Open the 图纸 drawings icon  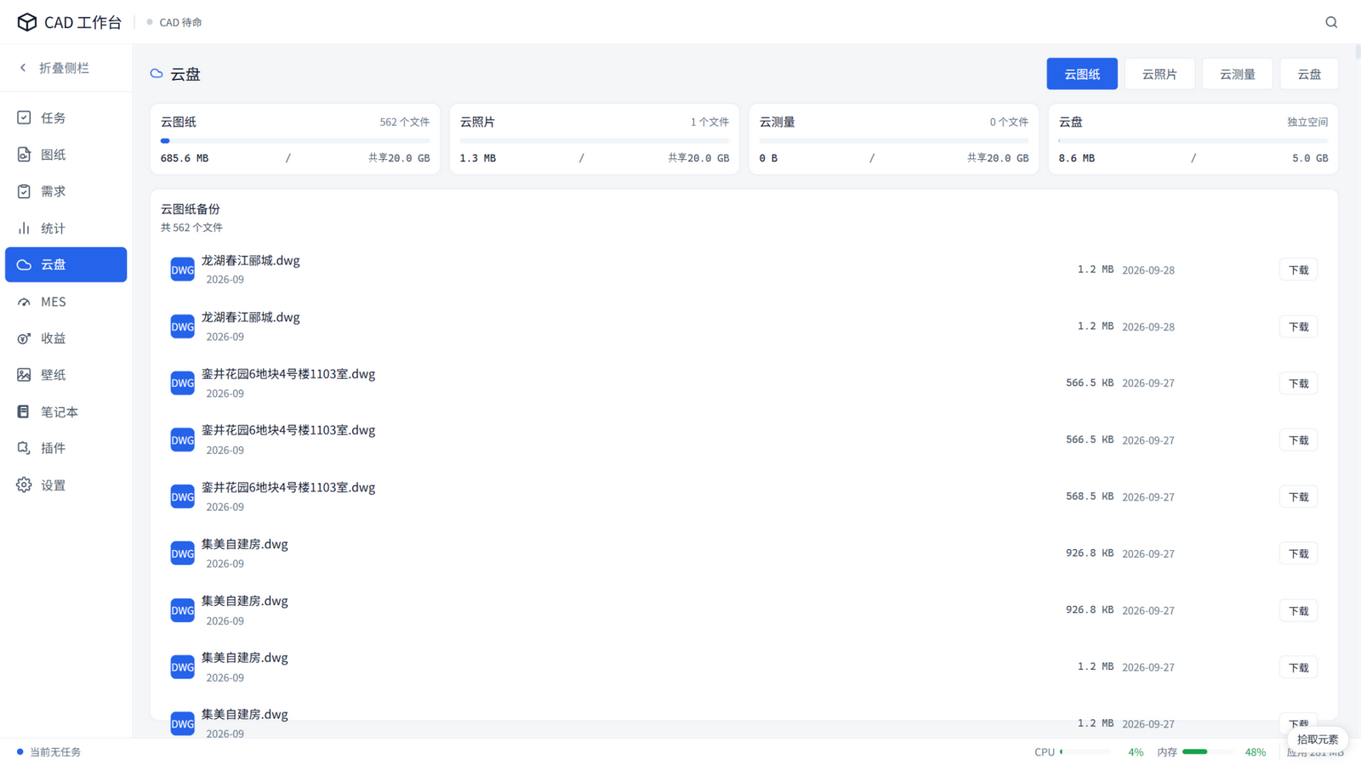24,154
